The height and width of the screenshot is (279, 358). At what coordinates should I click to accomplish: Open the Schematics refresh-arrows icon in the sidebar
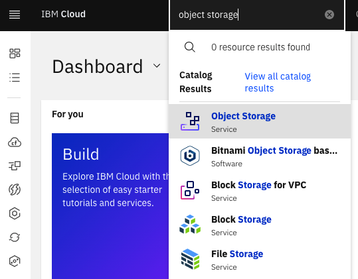point(15,237)
